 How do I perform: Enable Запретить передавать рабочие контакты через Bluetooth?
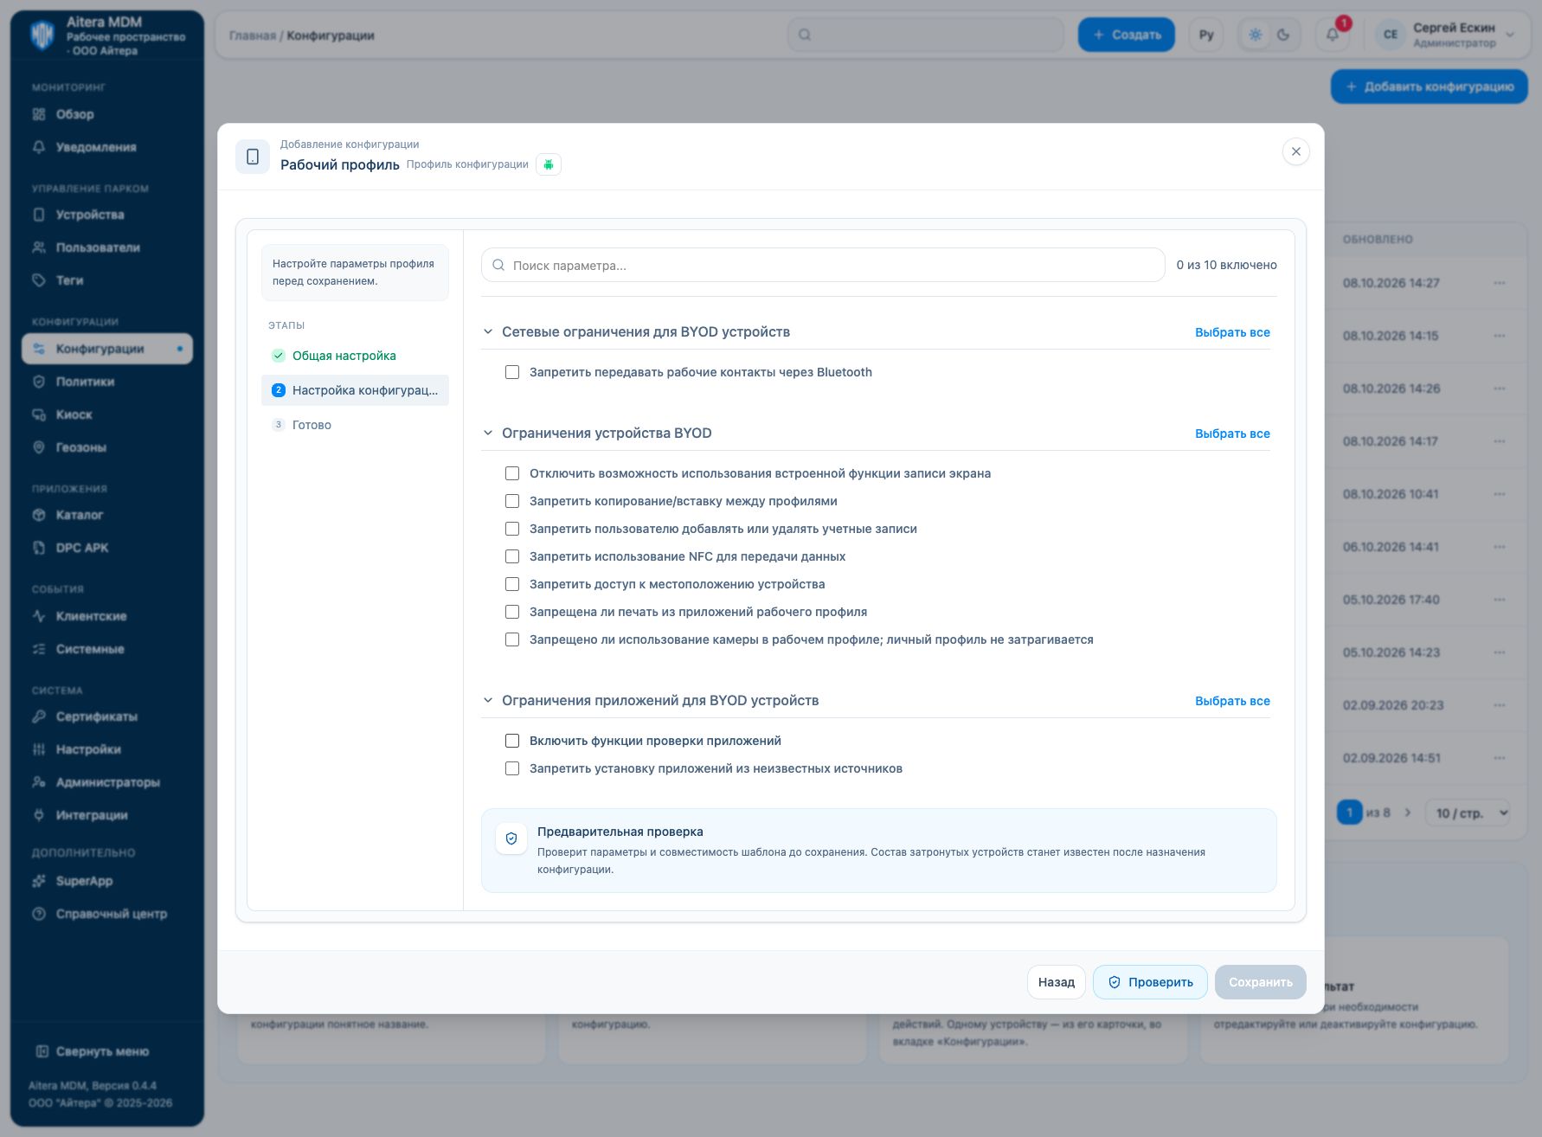click(512, 372)
